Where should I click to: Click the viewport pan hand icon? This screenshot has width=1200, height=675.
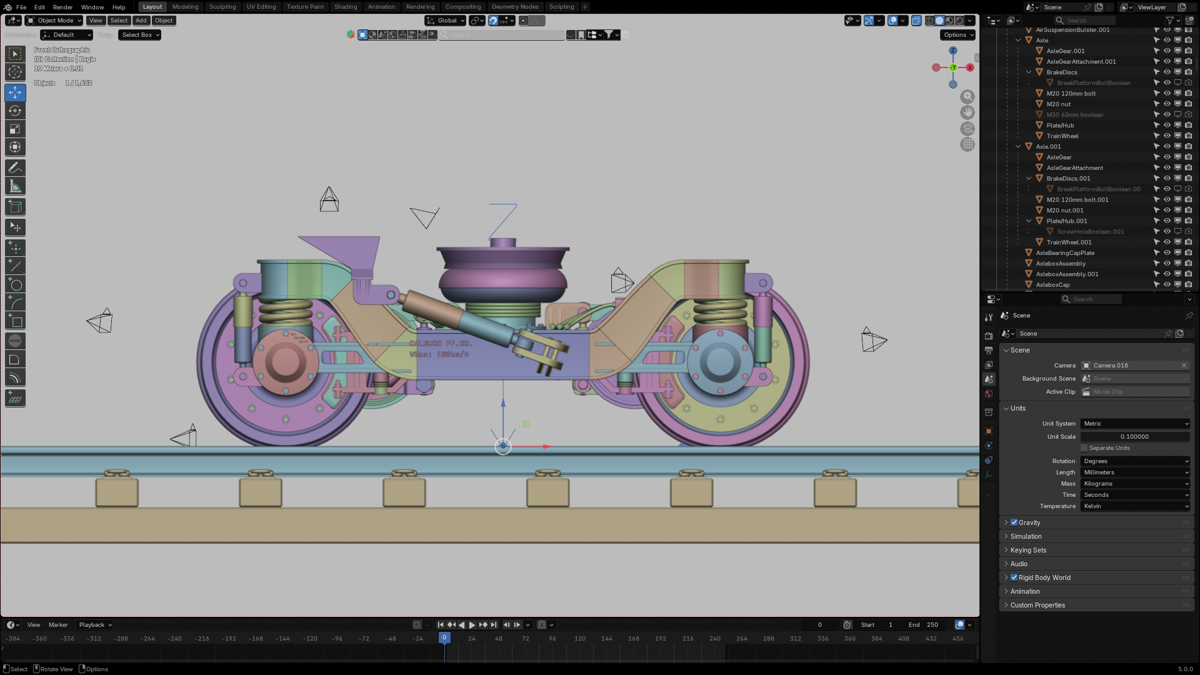click(x=967, y=112)
